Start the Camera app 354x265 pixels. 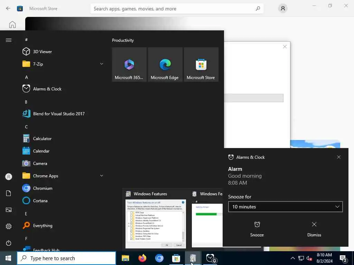click(x=63, y=163)
